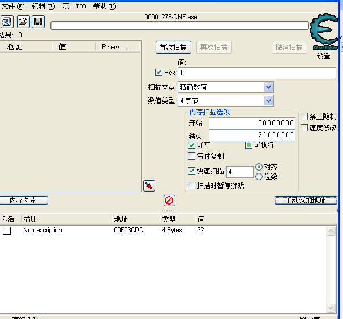Click the 结束 address field
This screenshot has width=343, height=319.
point(252,135)
